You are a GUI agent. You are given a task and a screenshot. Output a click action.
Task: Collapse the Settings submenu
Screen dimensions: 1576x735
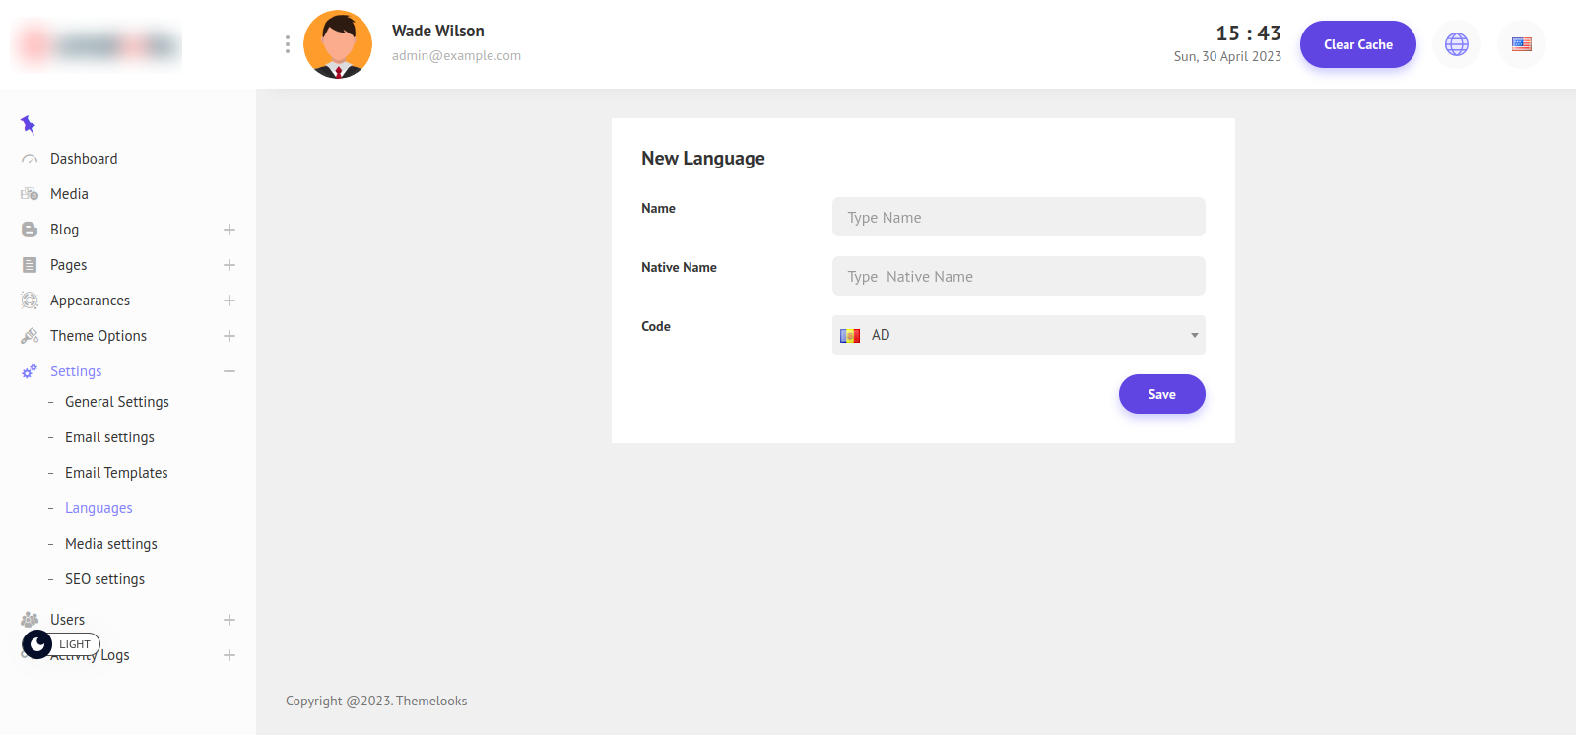pos(230,371)
